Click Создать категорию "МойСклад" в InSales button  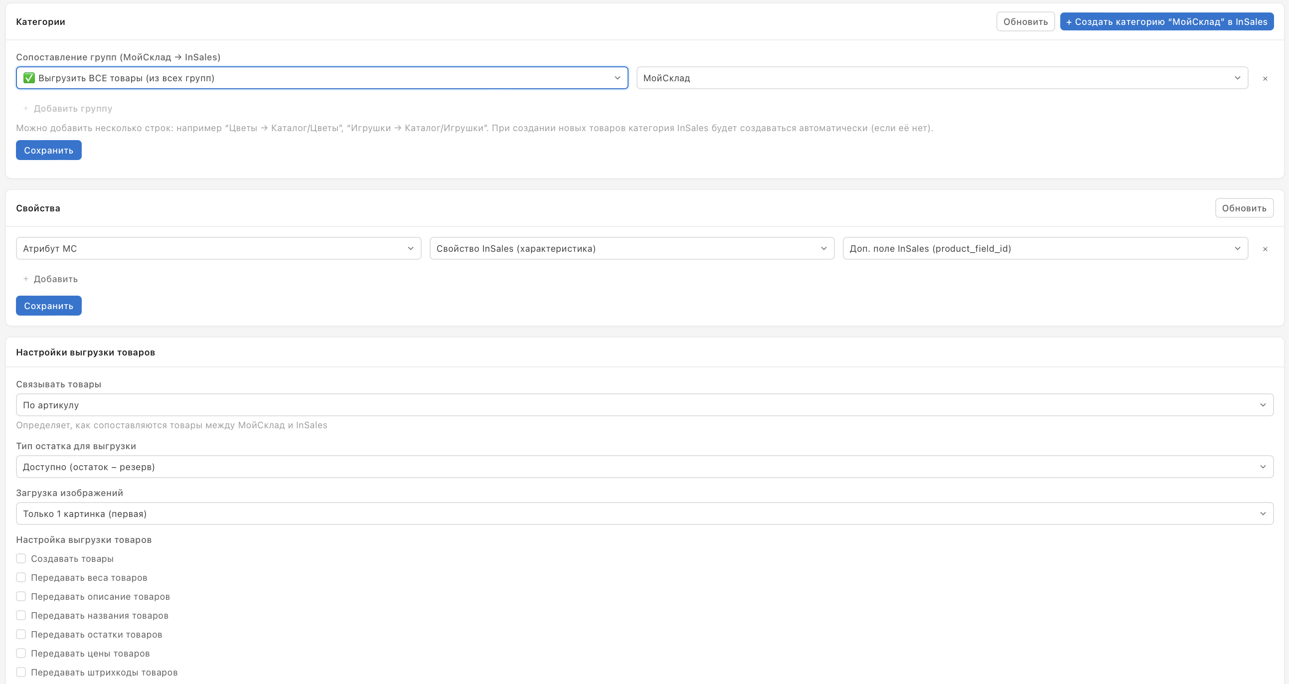coord(1166,21)
